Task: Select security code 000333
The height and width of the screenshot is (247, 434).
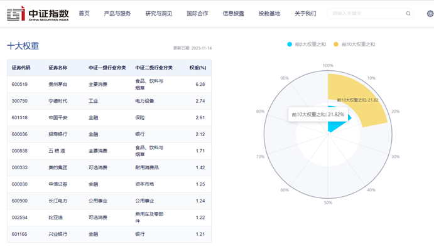Action: pyautogui.click(x=19, y=167)
